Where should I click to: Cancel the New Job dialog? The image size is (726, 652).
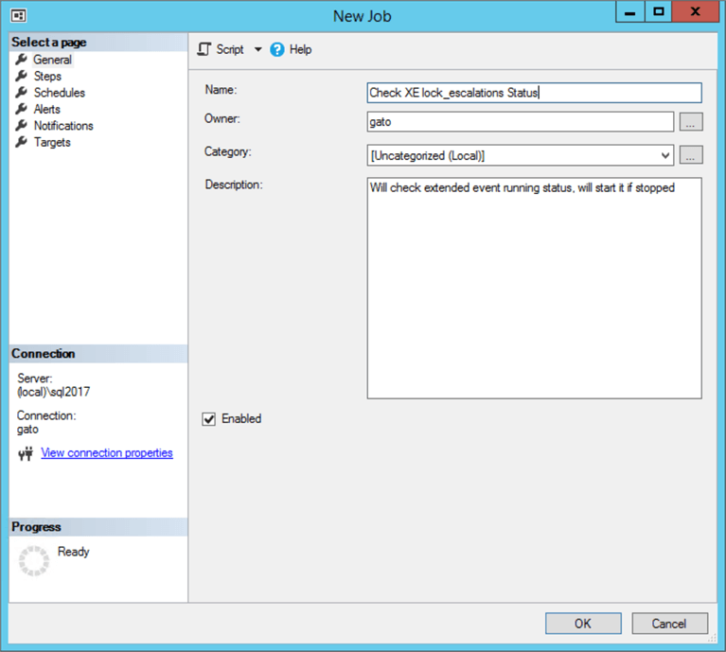669,624
